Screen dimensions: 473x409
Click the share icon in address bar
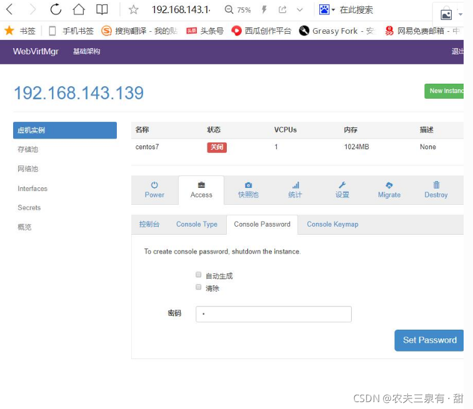(282, 9)
